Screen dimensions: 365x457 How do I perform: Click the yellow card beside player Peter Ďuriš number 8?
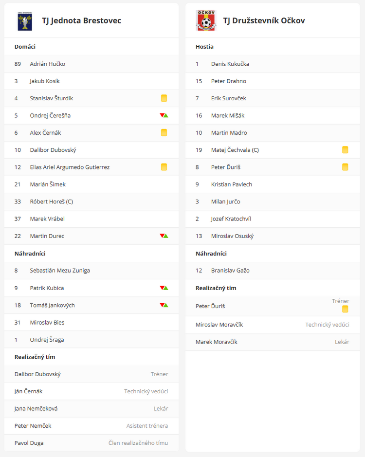point(345,167)
